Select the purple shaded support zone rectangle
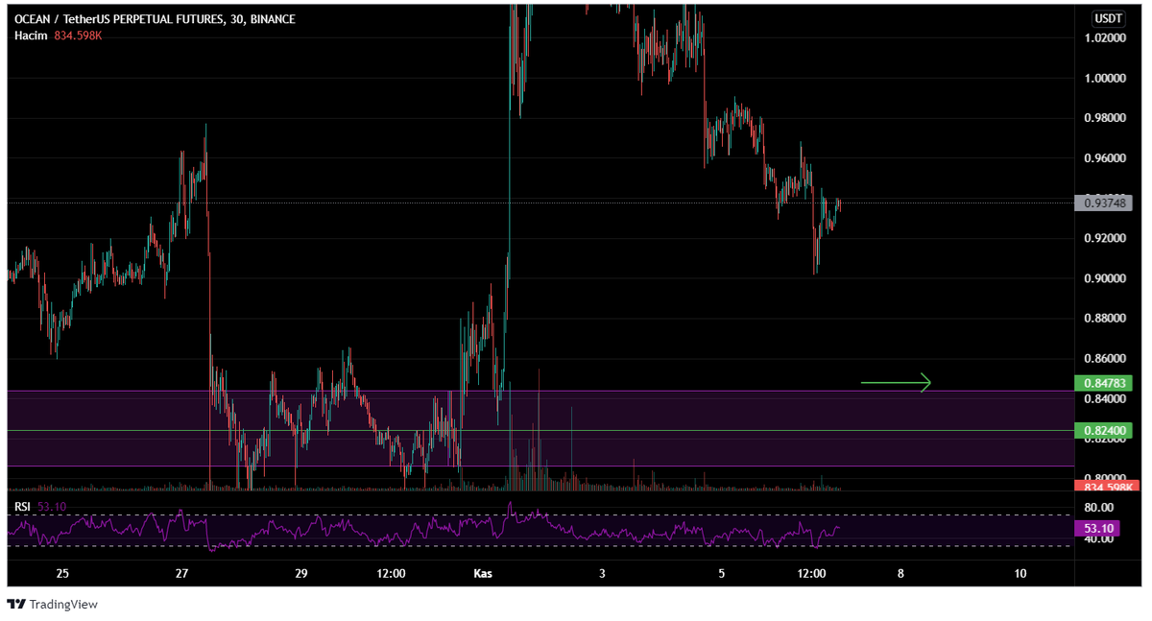The image size is (1152, 621). coord(540,428)
